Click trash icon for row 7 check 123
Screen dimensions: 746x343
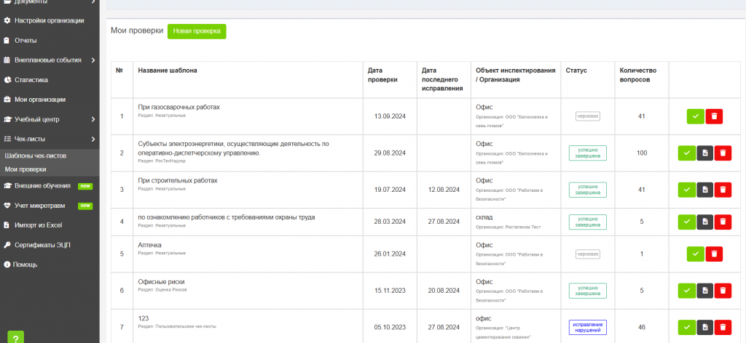[723, 327]
